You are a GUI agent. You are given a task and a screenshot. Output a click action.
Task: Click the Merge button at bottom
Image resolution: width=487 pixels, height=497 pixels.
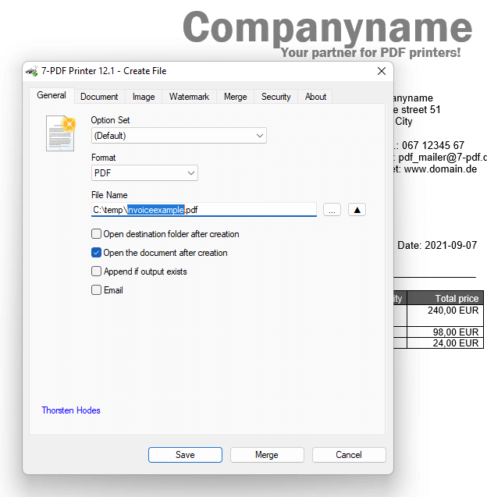(x=267, y=455)
